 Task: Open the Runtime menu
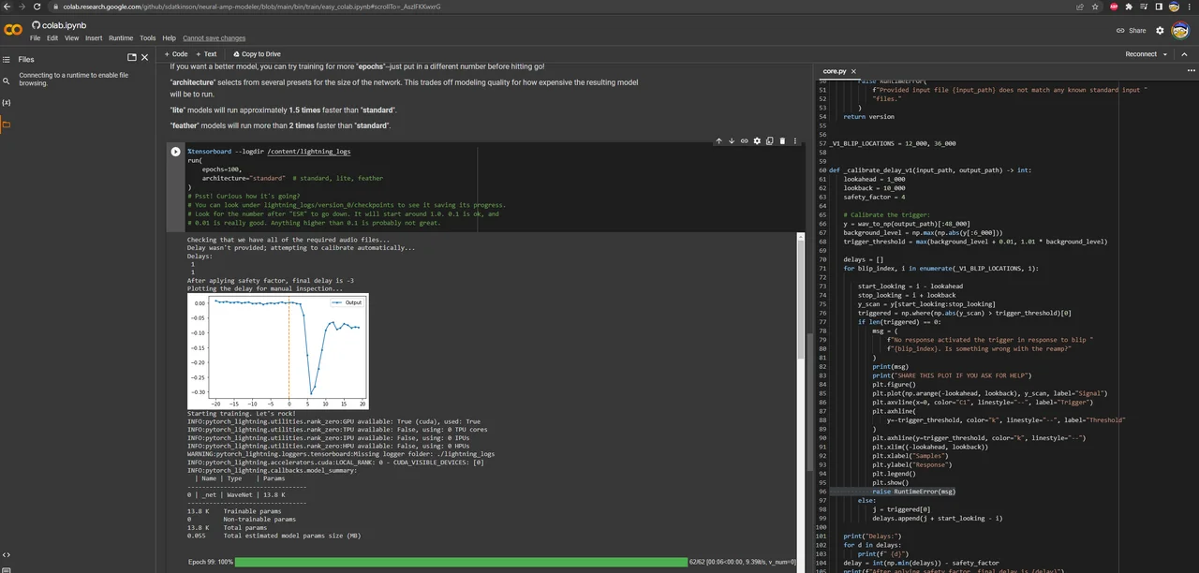[121, 38]
